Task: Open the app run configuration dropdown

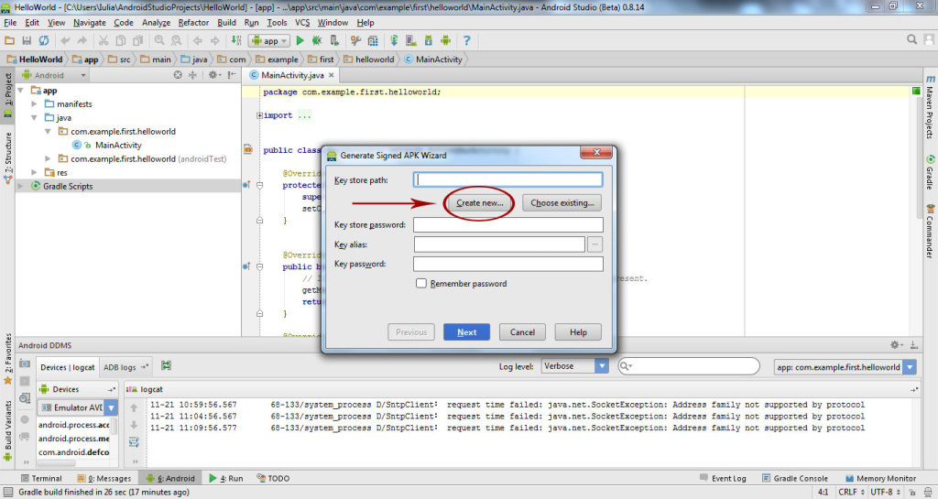Action: (x=270, y=40)
